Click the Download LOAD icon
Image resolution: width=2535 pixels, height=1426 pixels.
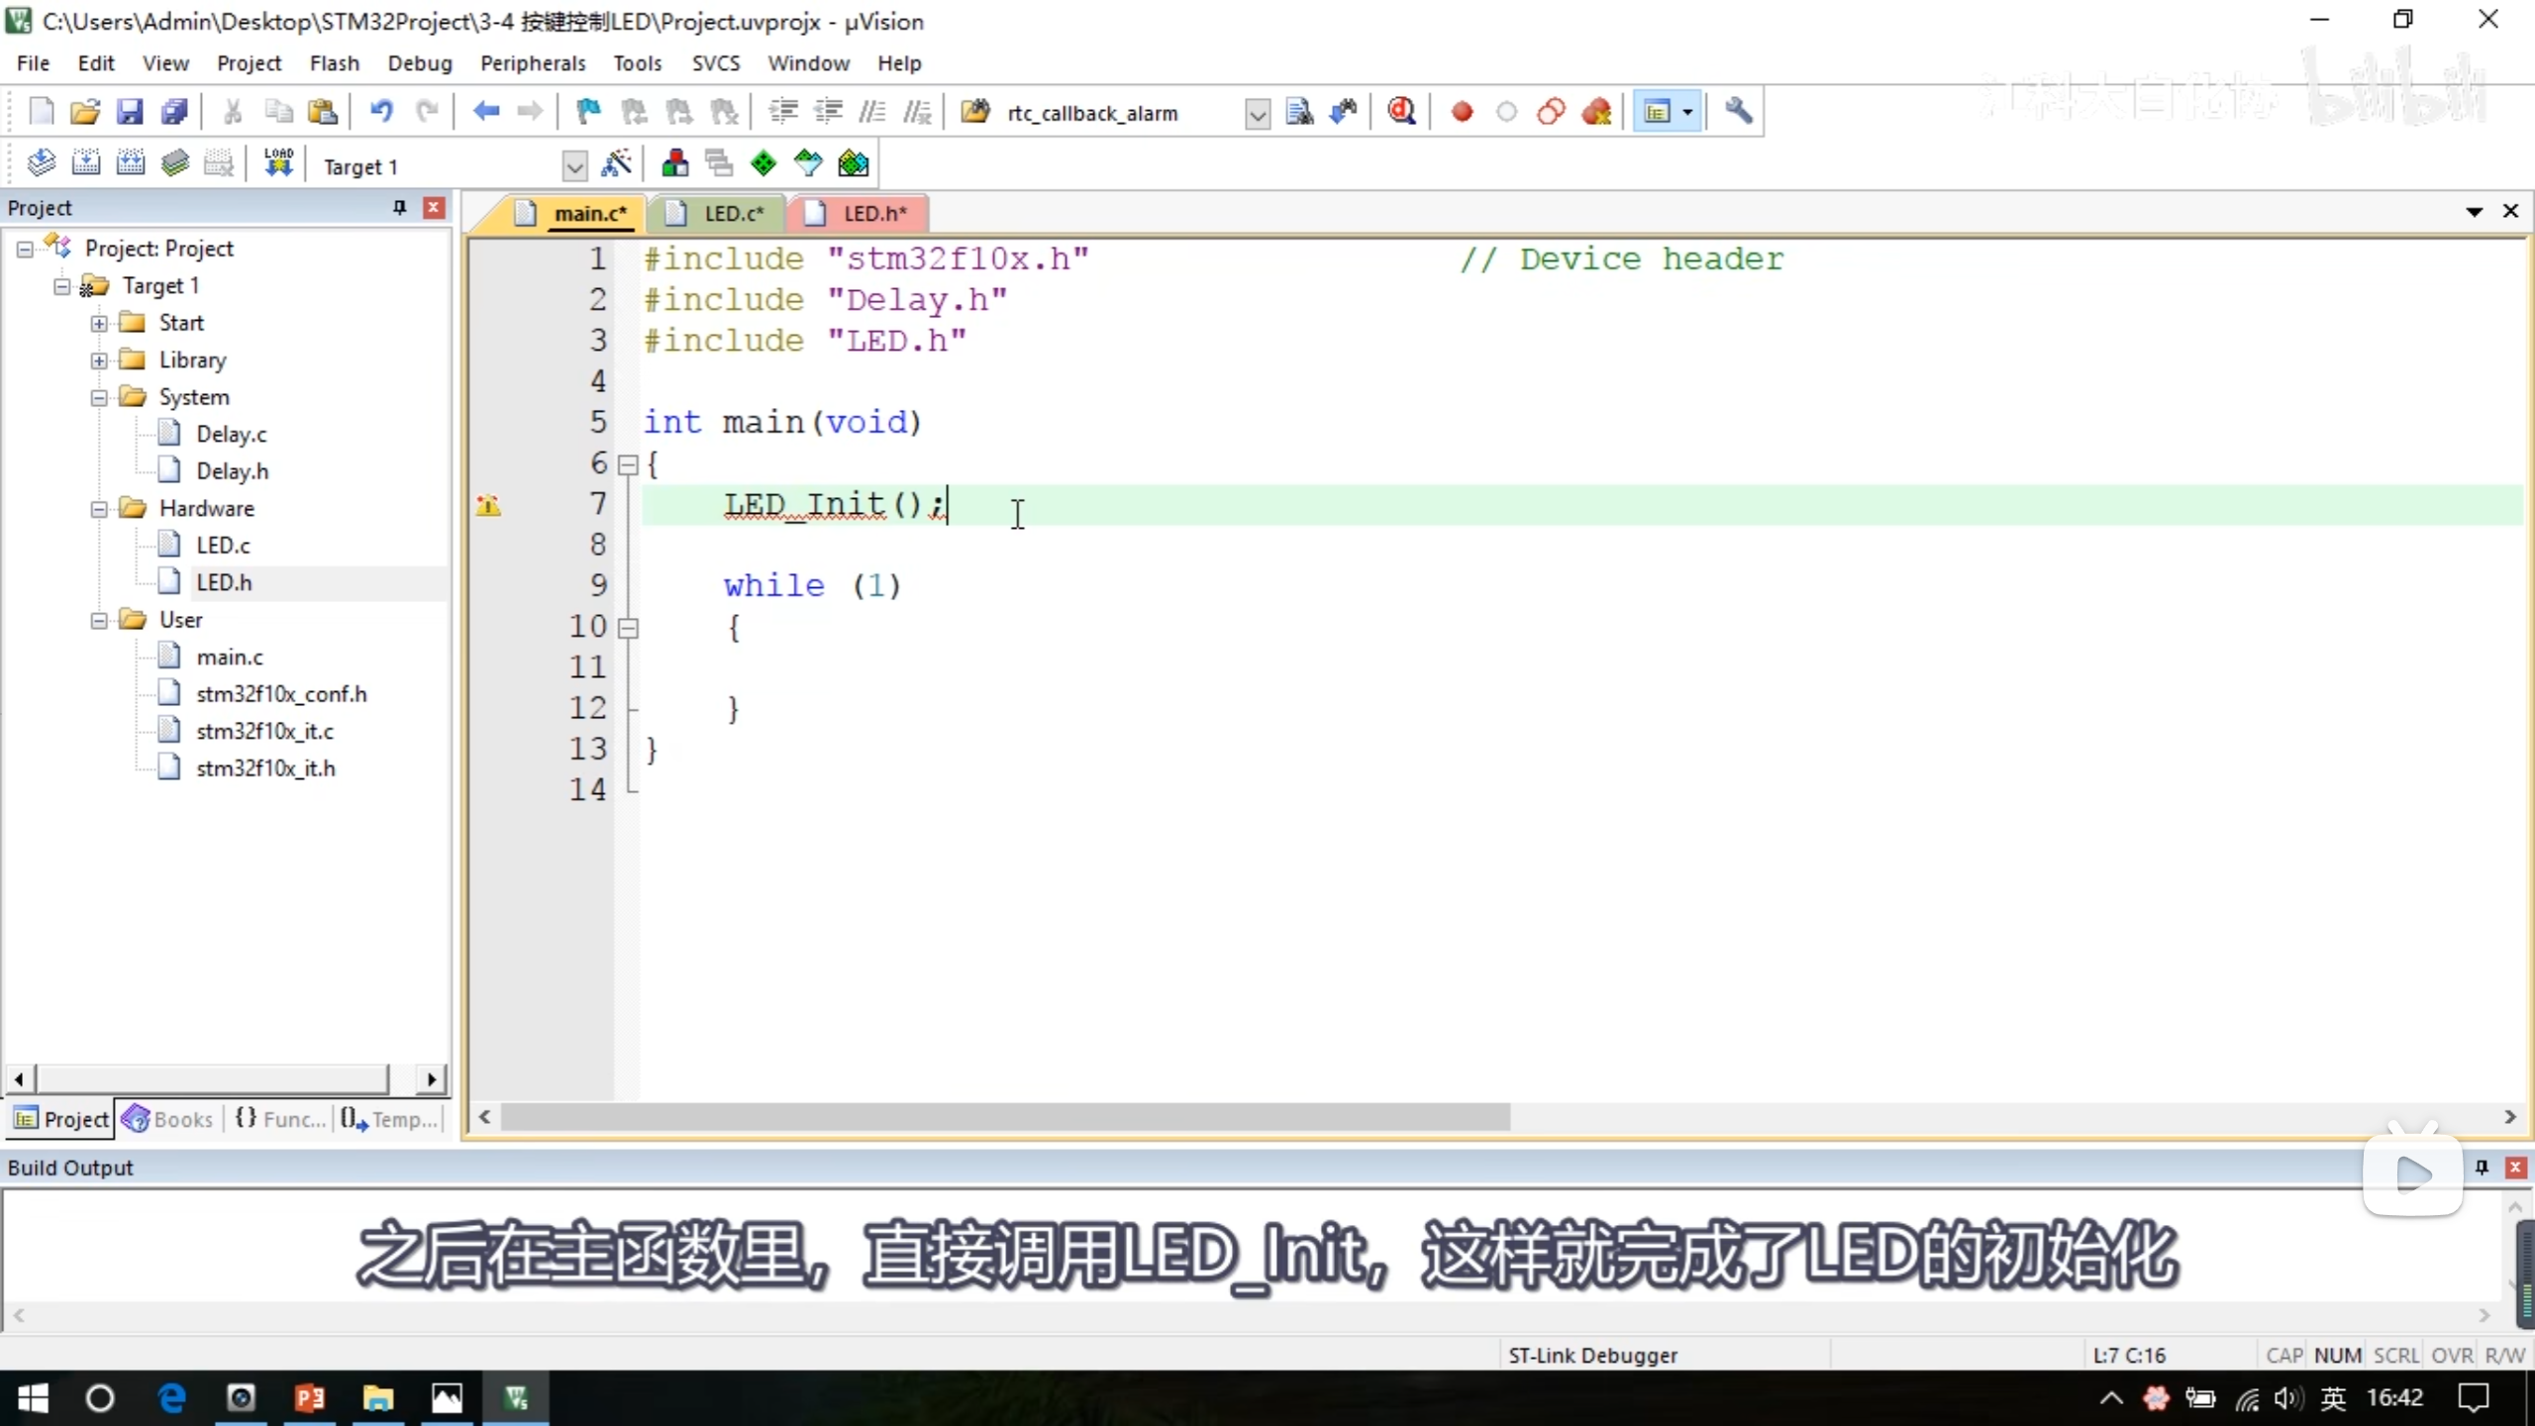tap(278, 164)
